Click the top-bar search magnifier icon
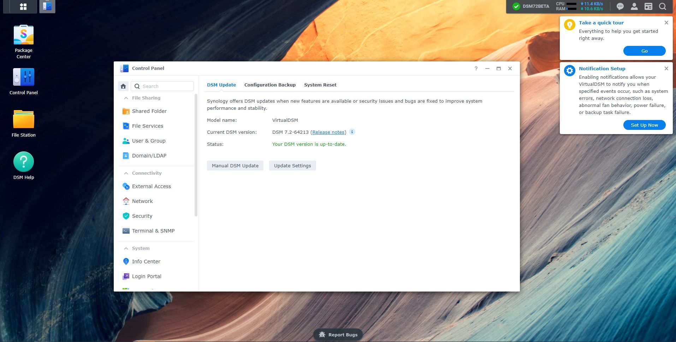This screenshot has width=676, height=342. 662,6
